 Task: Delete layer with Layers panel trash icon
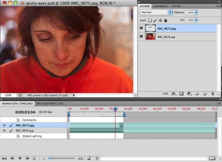213,94
